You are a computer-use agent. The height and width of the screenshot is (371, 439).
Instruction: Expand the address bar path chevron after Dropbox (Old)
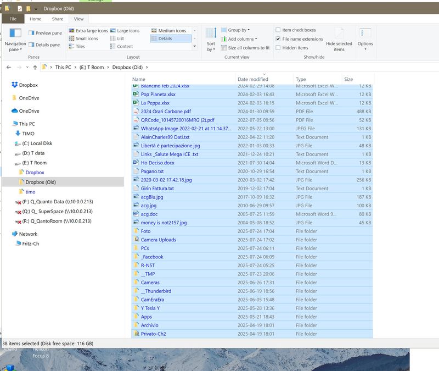(x=147, y=67)
